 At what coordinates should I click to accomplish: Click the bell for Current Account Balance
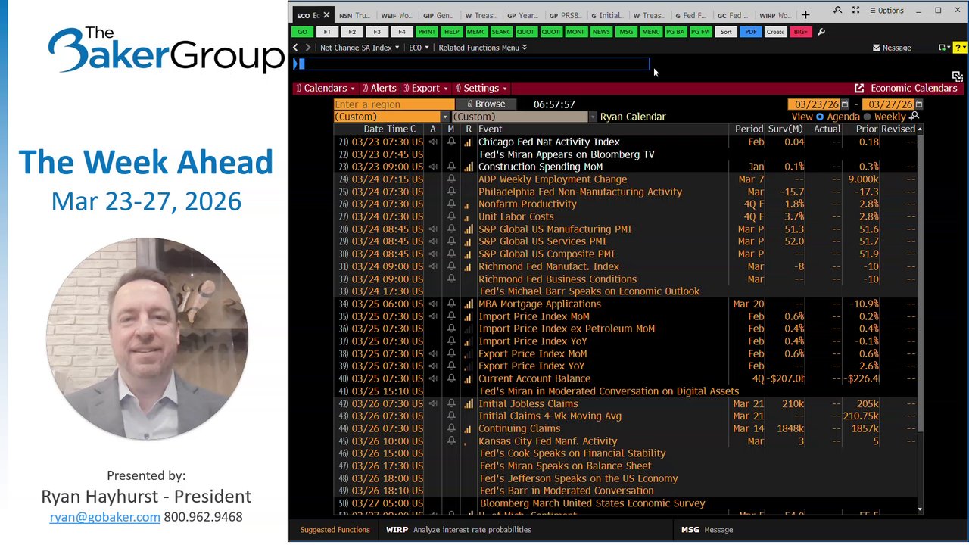(451, 378)
